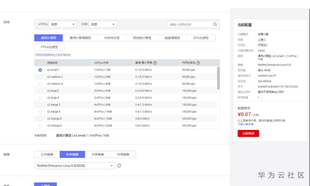Click help icon beside 基准/最大带宽 header
Image resolution: width=310 pixels, height=186 pixels.
155,63
